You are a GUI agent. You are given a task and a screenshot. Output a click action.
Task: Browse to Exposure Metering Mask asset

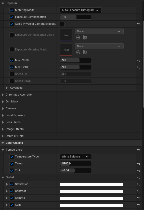[x=85, y=52]
